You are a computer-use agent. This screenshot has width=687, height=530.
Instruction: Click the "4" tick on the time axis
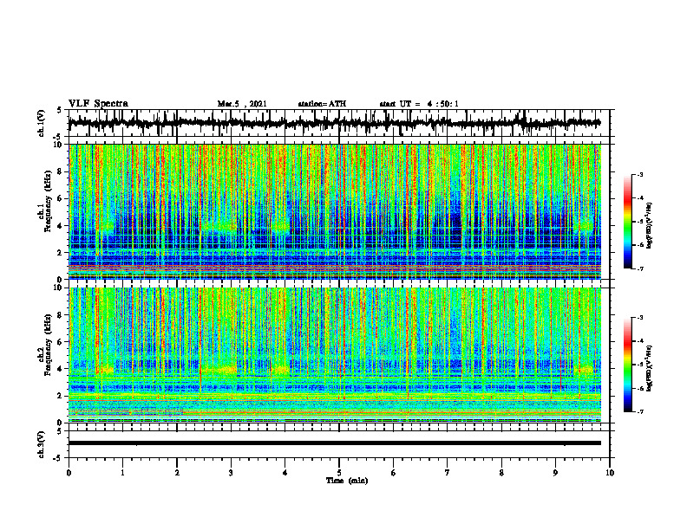point(285,473)
